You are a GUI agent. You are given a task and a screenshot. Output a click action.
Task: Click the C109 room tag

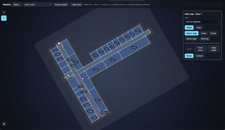58,54
